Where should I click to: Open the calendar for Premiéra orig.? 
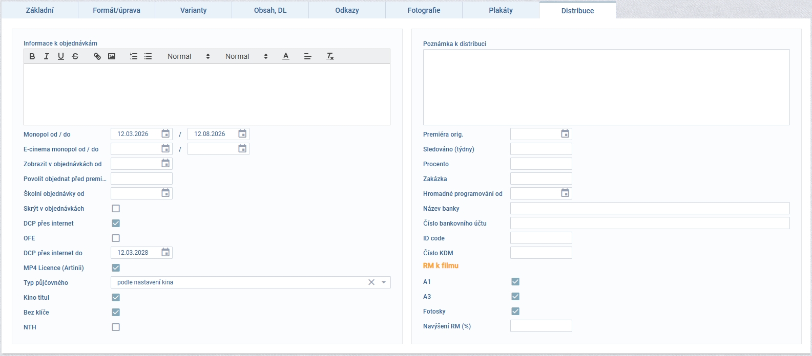click(x=565, y=134)
